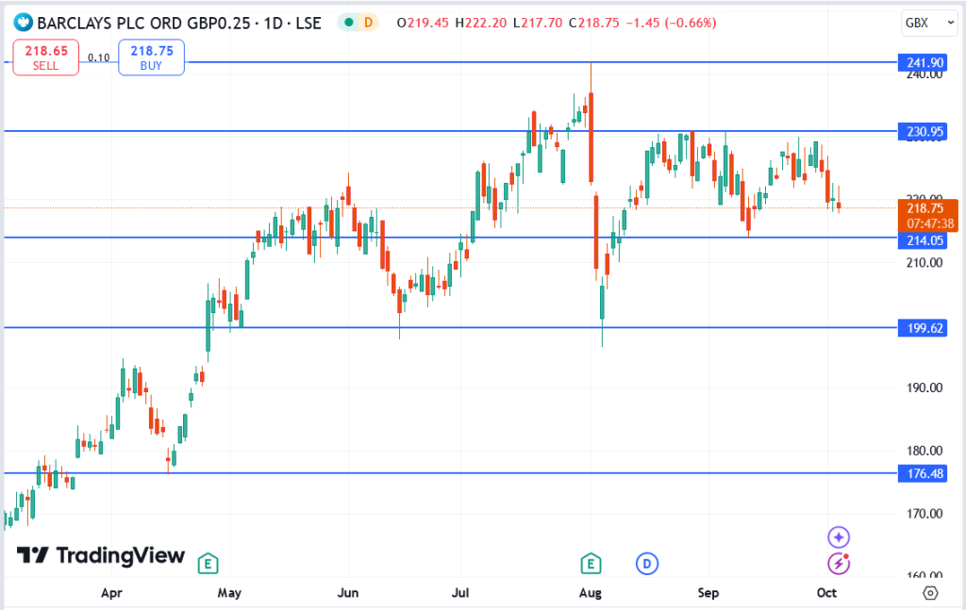Viewport: 966px width, 610px height.
Task: Click the 0.10 spread value
Action: [x=98, y=58]
